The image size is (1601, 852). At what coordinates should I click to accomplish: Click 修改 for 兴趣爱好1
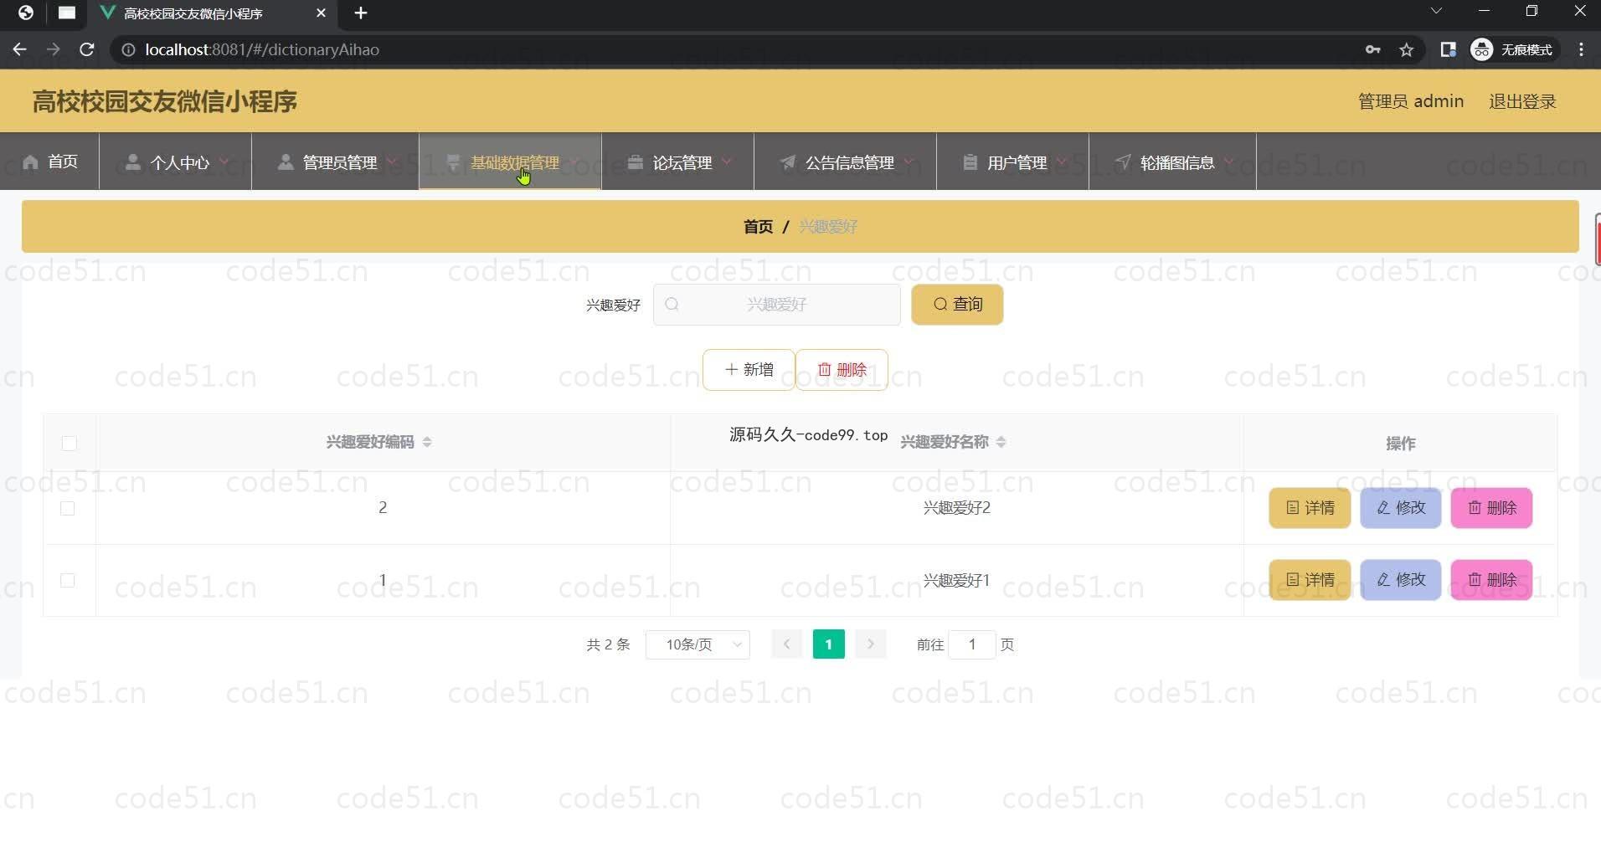pyautogui.click(x=1401, y=580)
